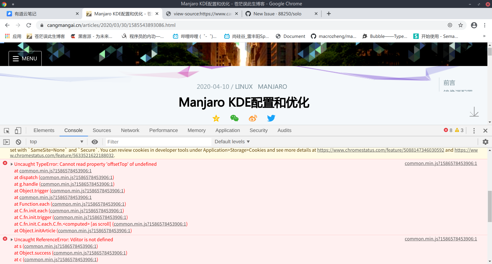
Task: Open the macrozheng/ma... GitHub bookmark
Action: tap(334, 36)
